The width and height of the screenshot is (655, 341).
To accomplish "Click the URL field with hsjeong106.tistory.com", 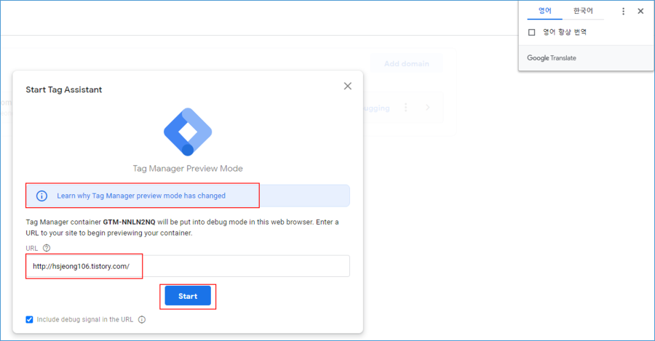I will pyautogui.click(x=188, y=266).
